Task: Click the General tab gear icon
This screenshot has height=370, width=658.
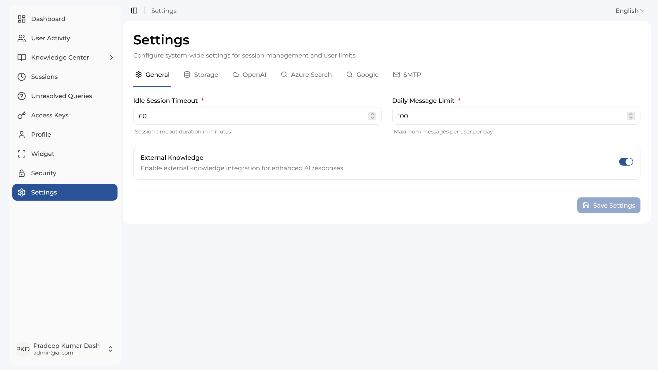Action: [x=139, y=75]
